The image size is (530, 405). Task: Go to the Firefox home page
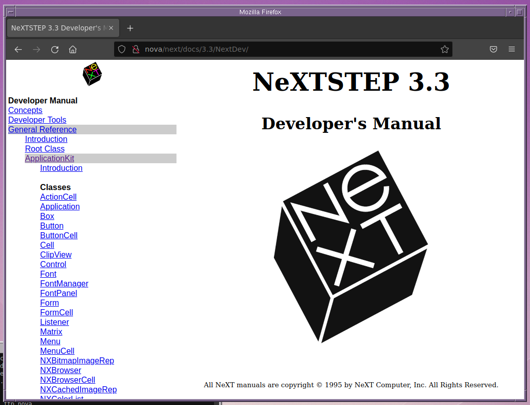pos(73,49)
